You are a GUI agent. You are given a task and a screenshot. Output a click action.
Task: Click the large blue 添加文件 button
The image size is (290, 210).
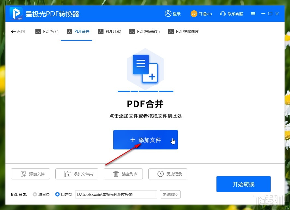coord(145,140)
